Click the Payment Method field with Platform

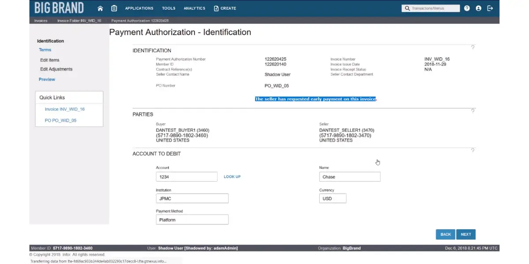[x=192, y=220]
